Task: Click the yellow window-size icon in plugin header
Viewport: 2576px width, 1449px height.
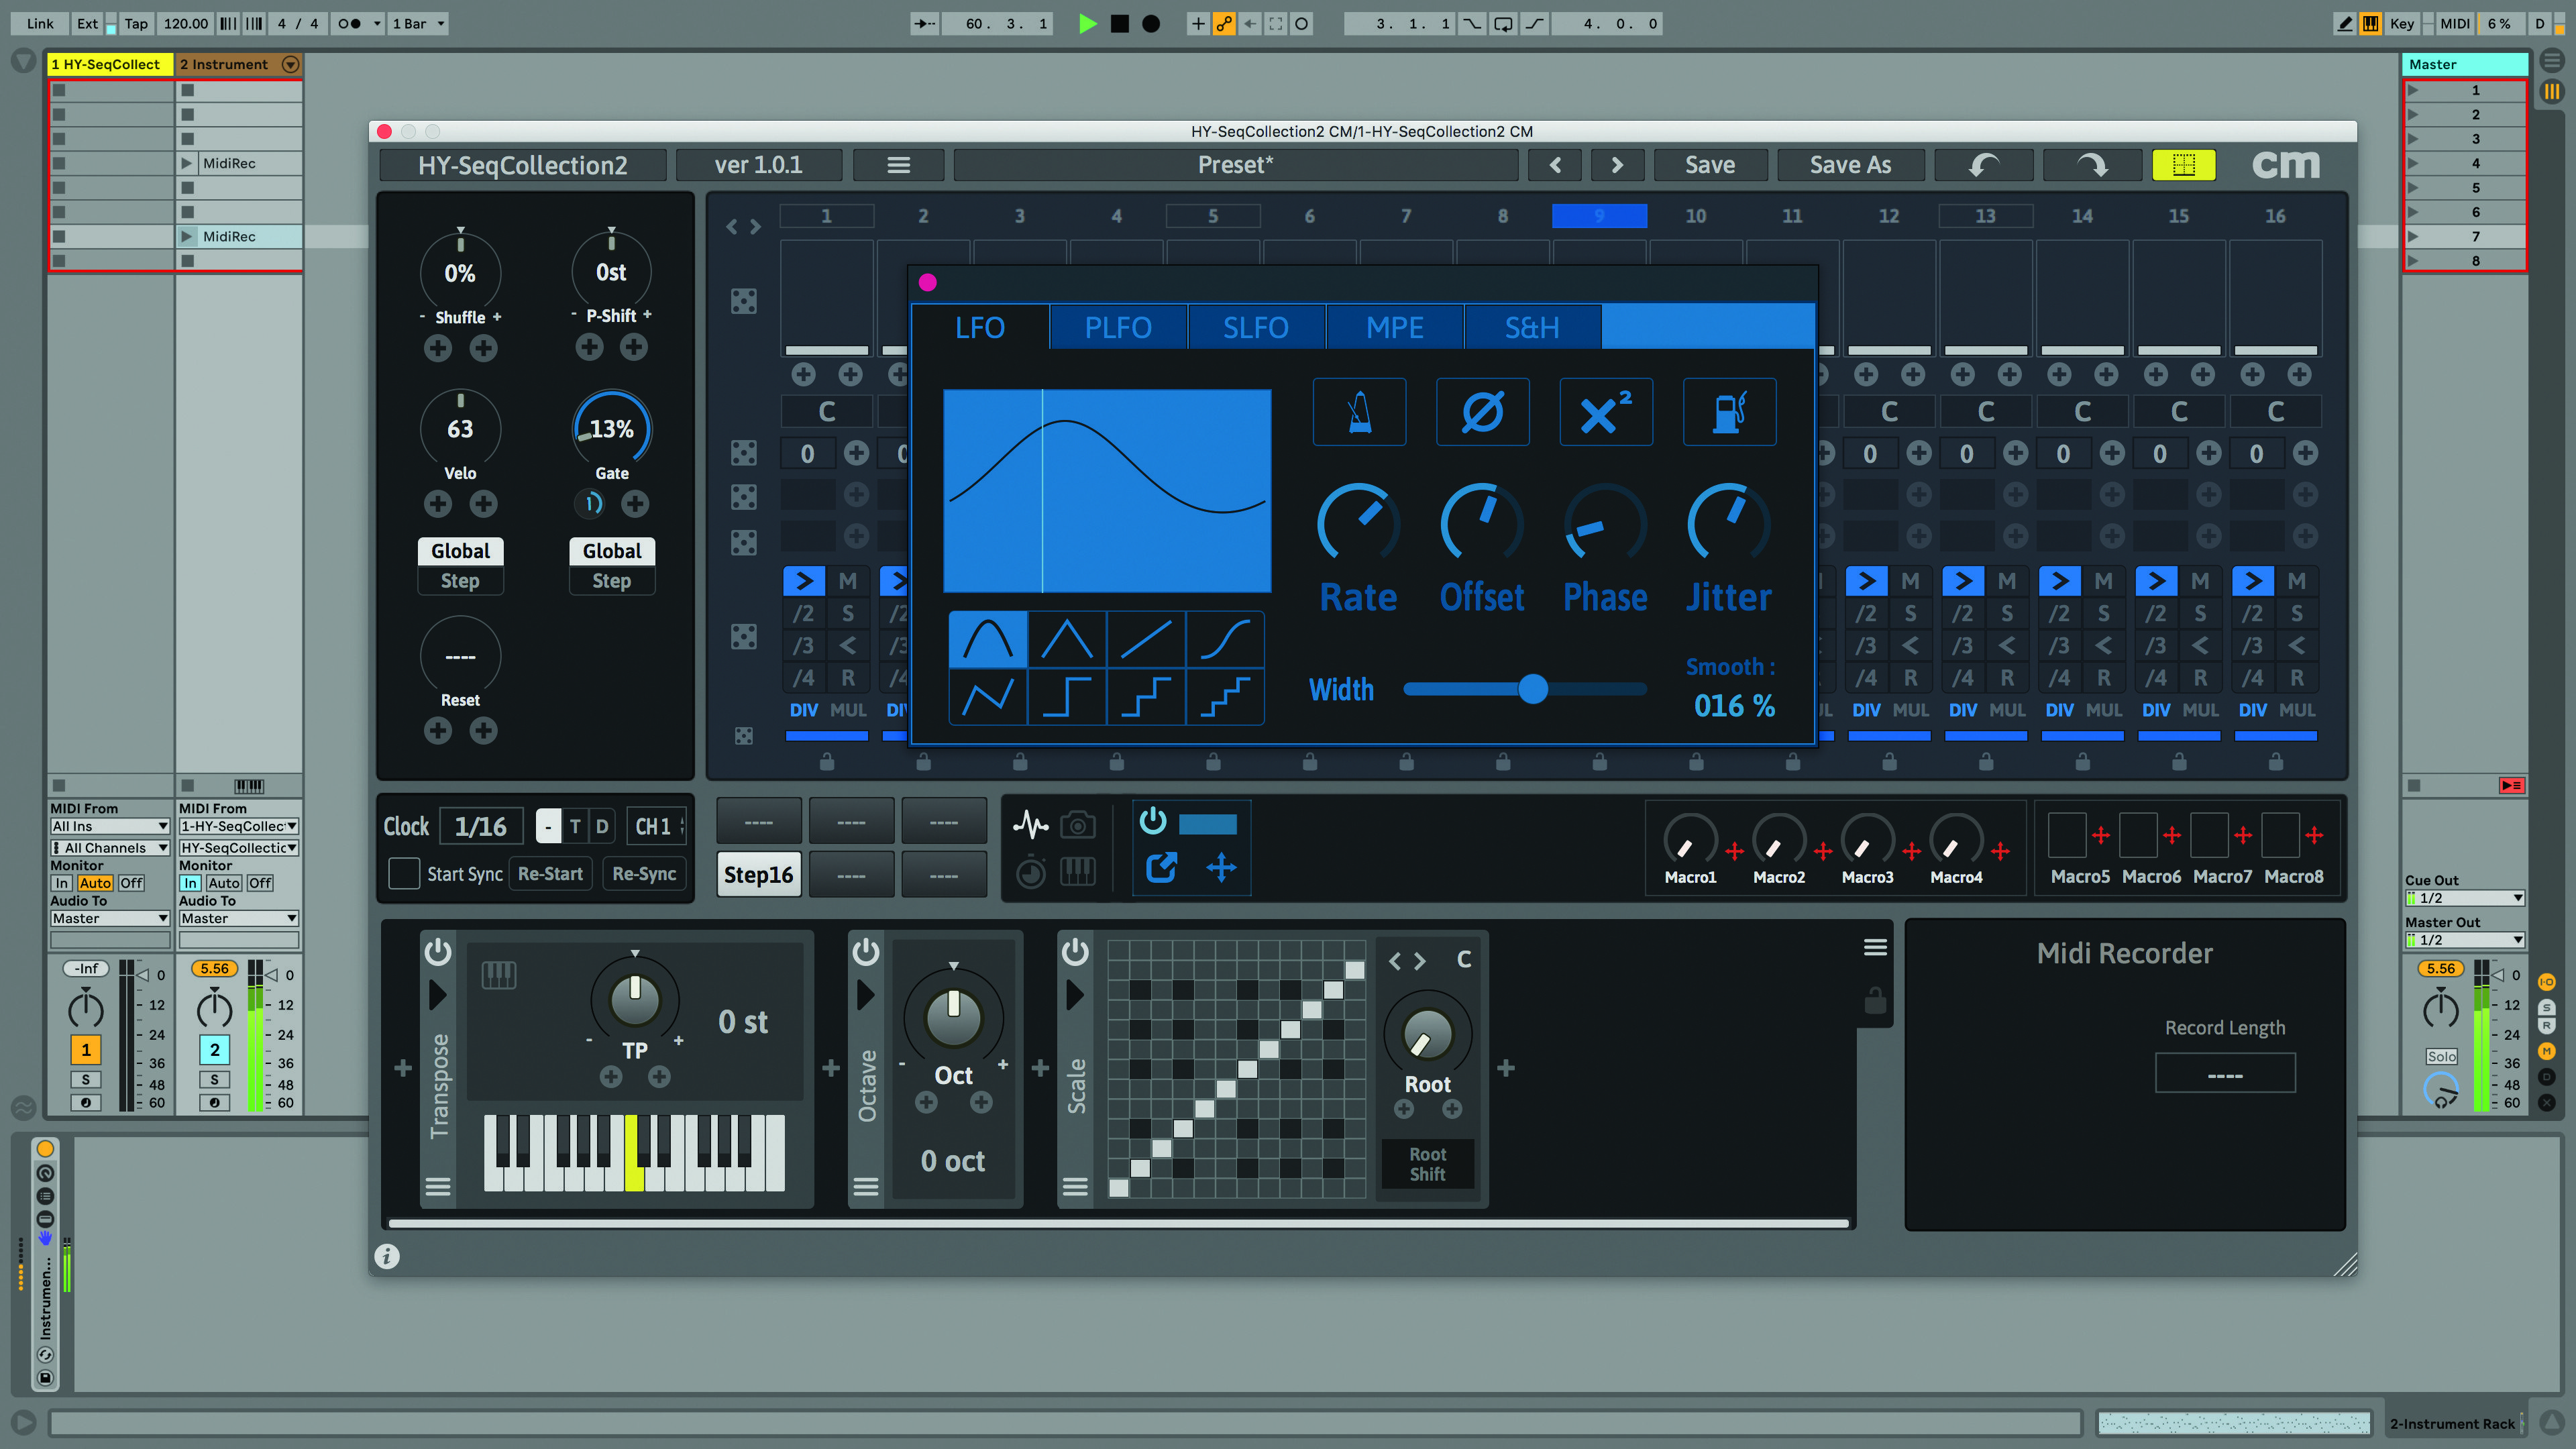Action: 2183,165
